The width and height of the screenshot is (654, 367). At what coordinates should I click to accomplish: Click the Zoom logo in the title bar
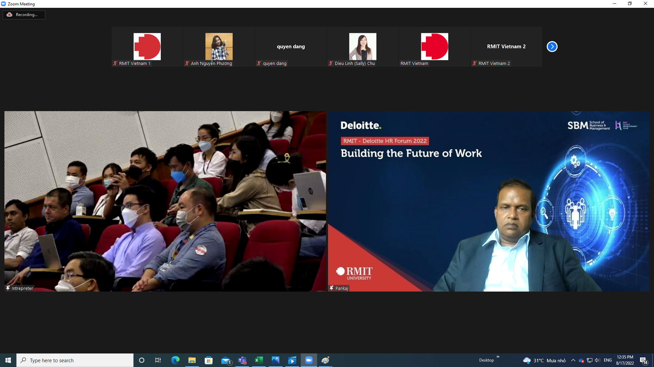[3, 4]
